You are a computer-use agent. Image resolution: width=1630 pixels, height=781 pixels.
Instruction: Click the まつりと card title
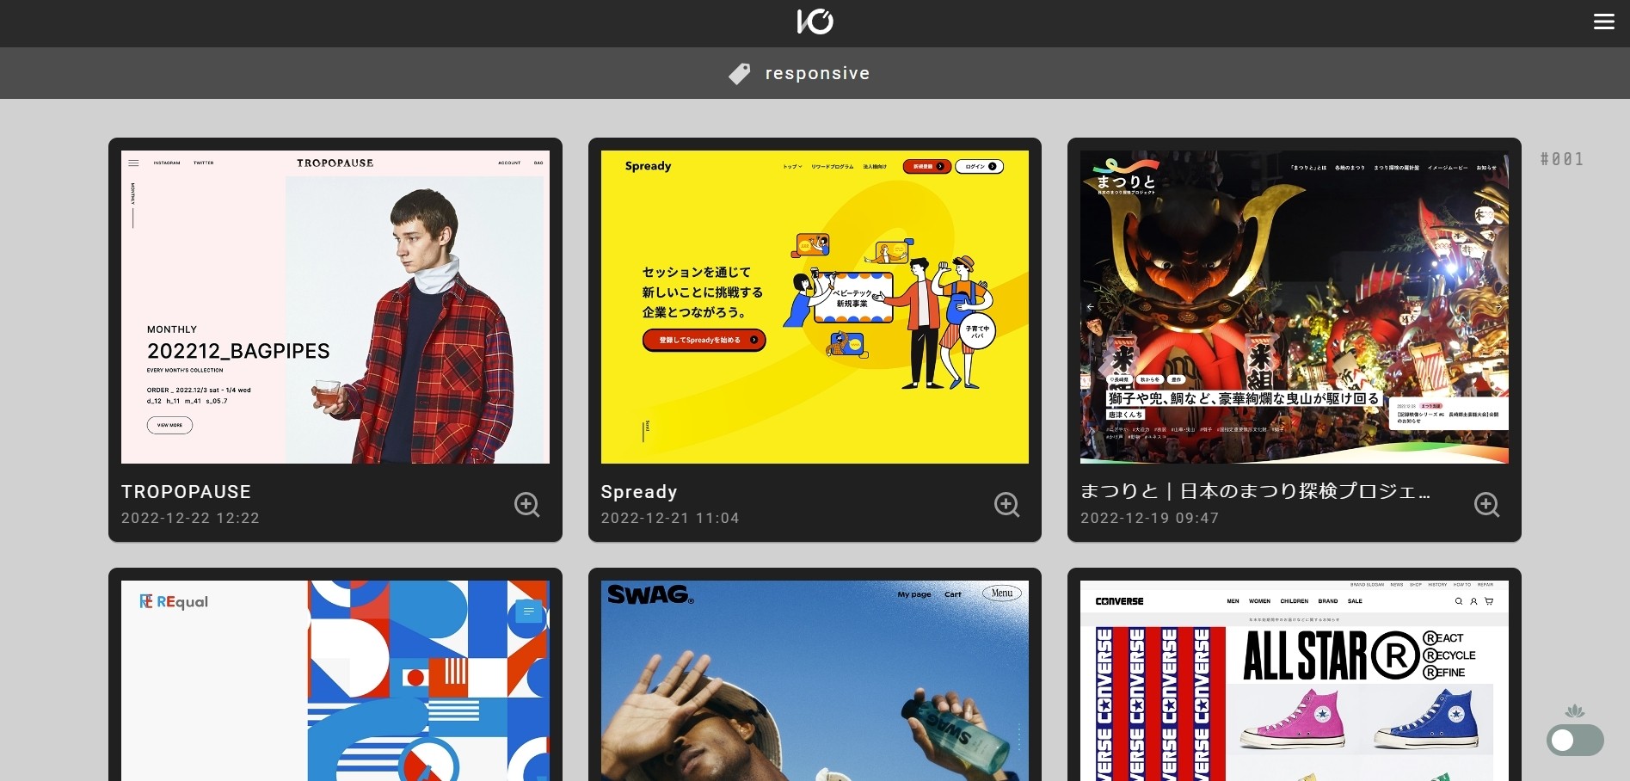[1256, 491]
